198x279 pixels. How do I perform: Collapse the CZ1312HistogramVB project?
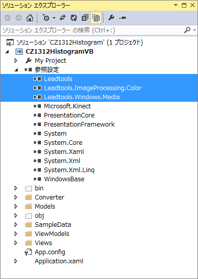click(7, 52)
